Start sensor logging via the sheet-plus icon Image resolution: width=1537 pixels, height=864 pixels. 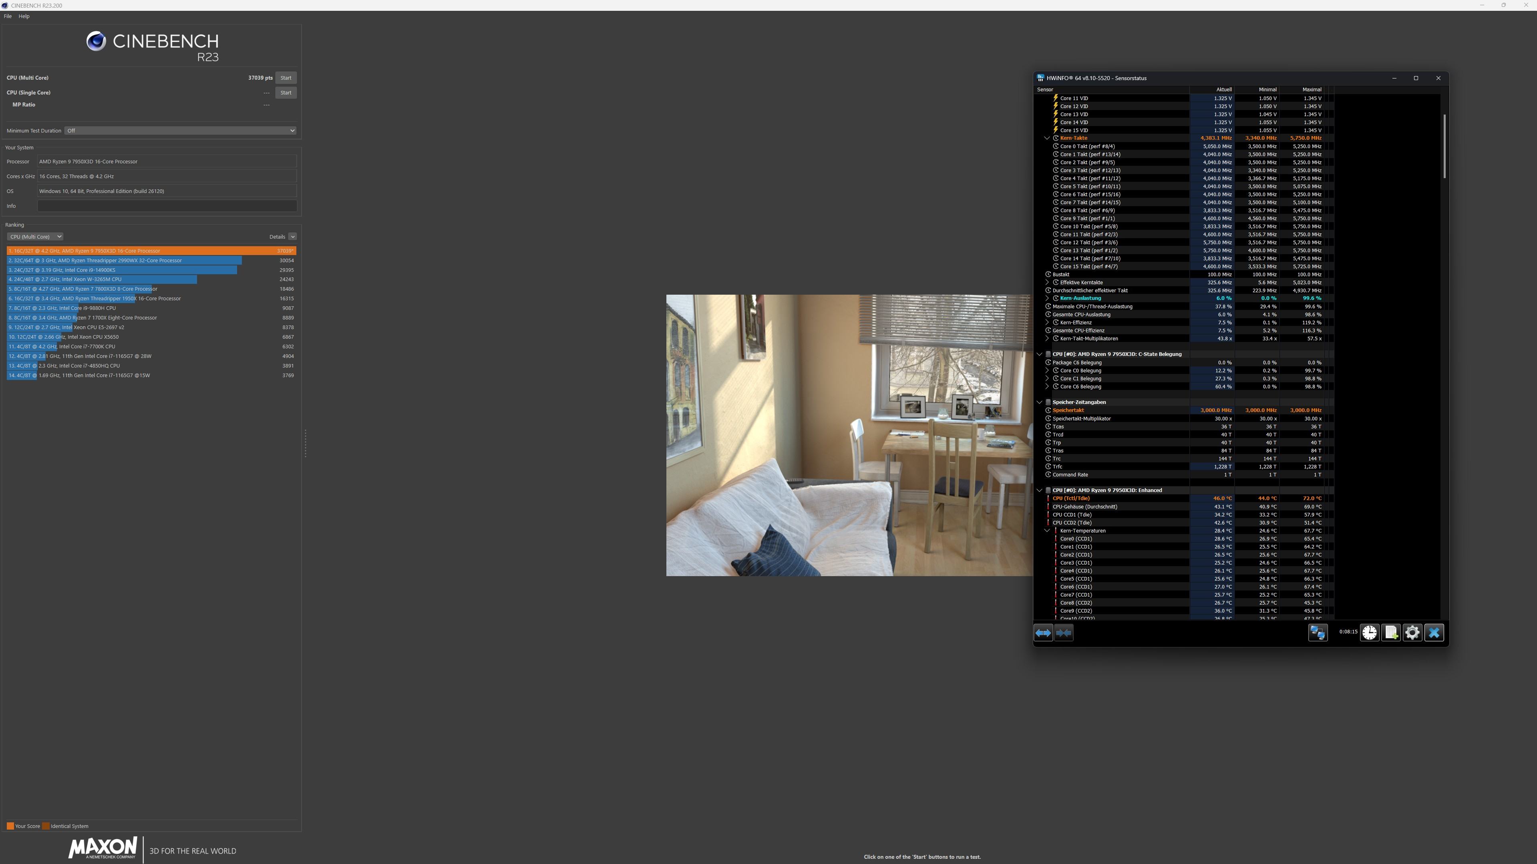[1391, 633]
